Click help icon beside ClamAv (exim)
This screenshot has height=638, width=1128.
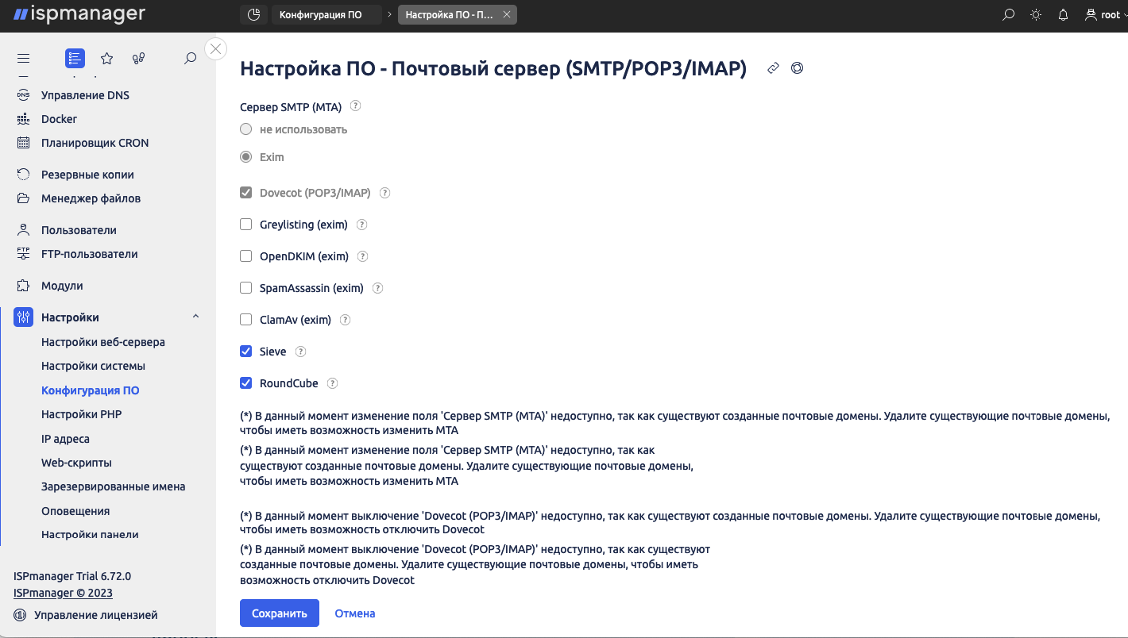[345, 320]
